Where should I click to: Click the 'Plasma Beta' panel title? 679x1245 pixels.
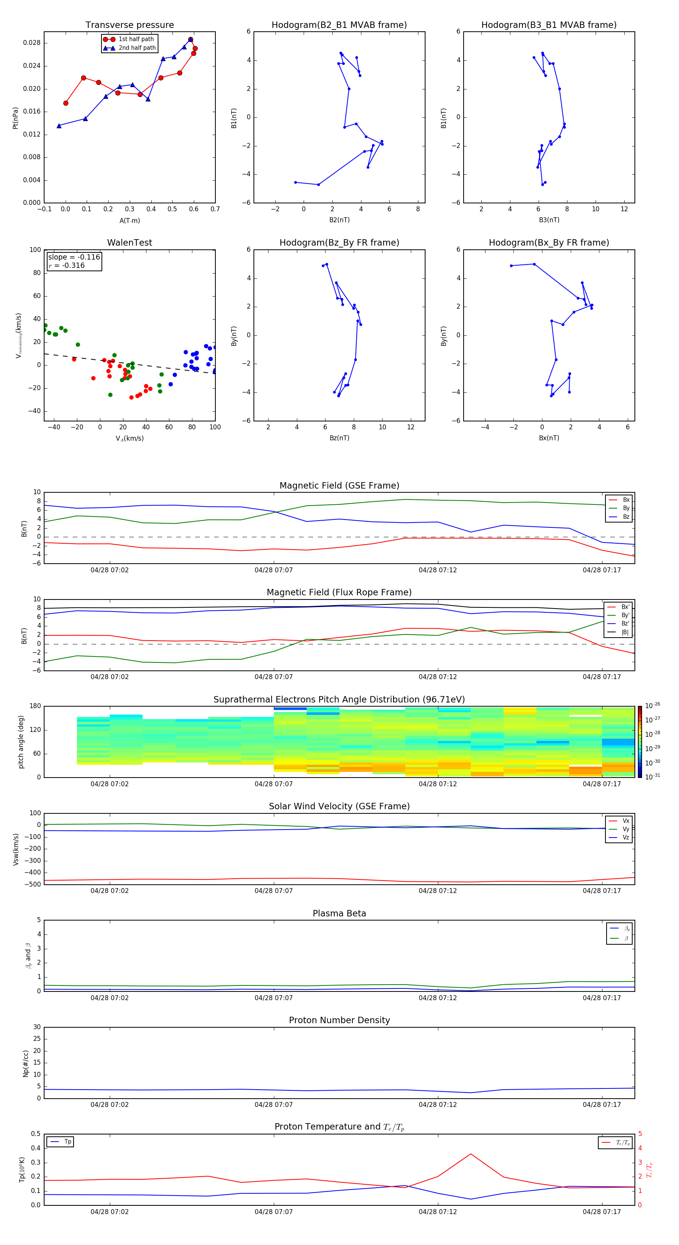pos(339,913)
